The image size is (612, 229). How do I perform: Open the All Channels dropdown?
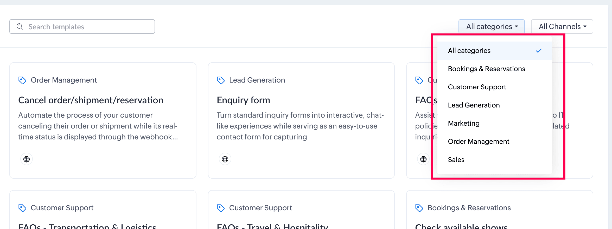(562, 26)
